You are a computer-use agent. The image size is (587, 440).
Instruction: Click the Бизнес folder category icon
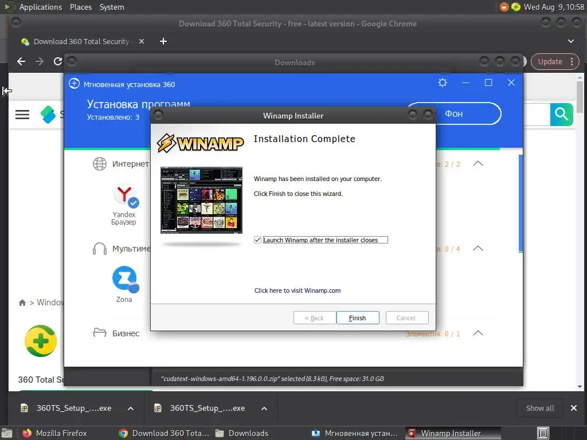[x=100, y=333]
